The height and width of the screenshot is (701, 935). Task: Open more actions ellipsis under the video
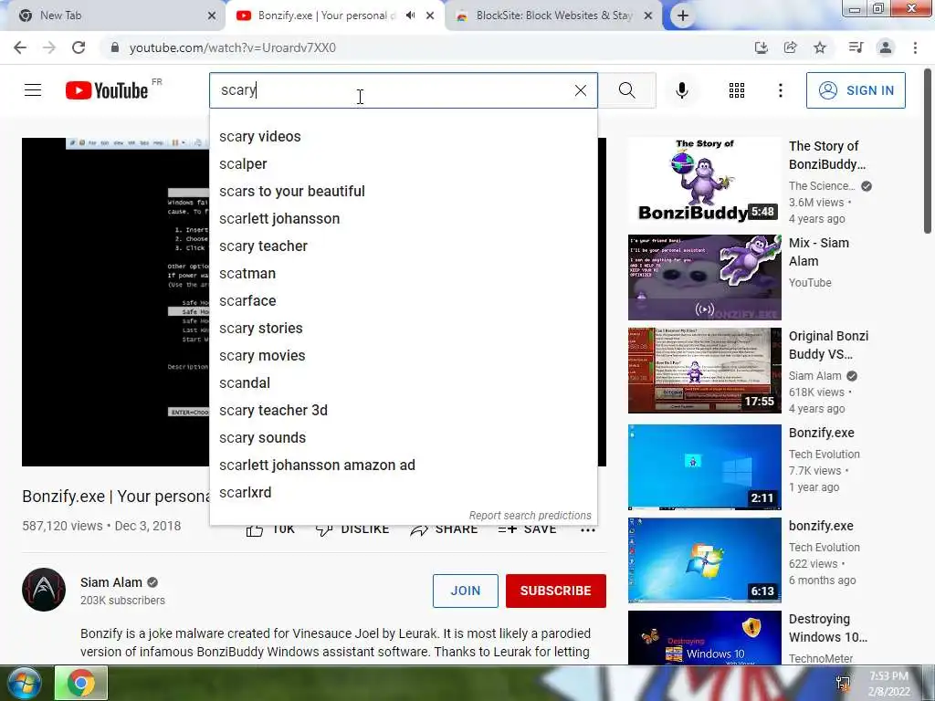[x=588, y=530]
